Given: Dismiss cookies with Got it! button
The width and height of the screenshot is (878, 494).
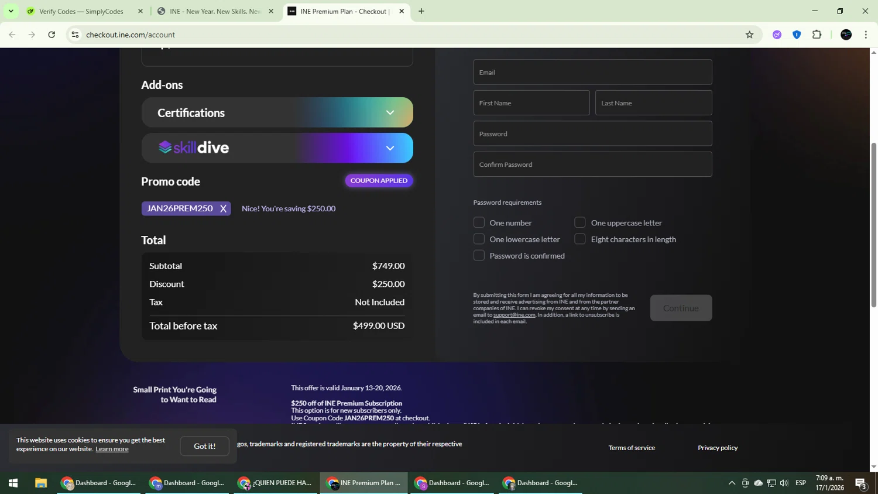Looking at the screenshot, I should pos(204,446).
